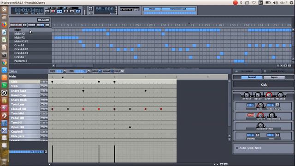Click the move pattern up/down arrows
This screenshot has height=166, width=295.
pyautogui.click(x=32, y=25)
